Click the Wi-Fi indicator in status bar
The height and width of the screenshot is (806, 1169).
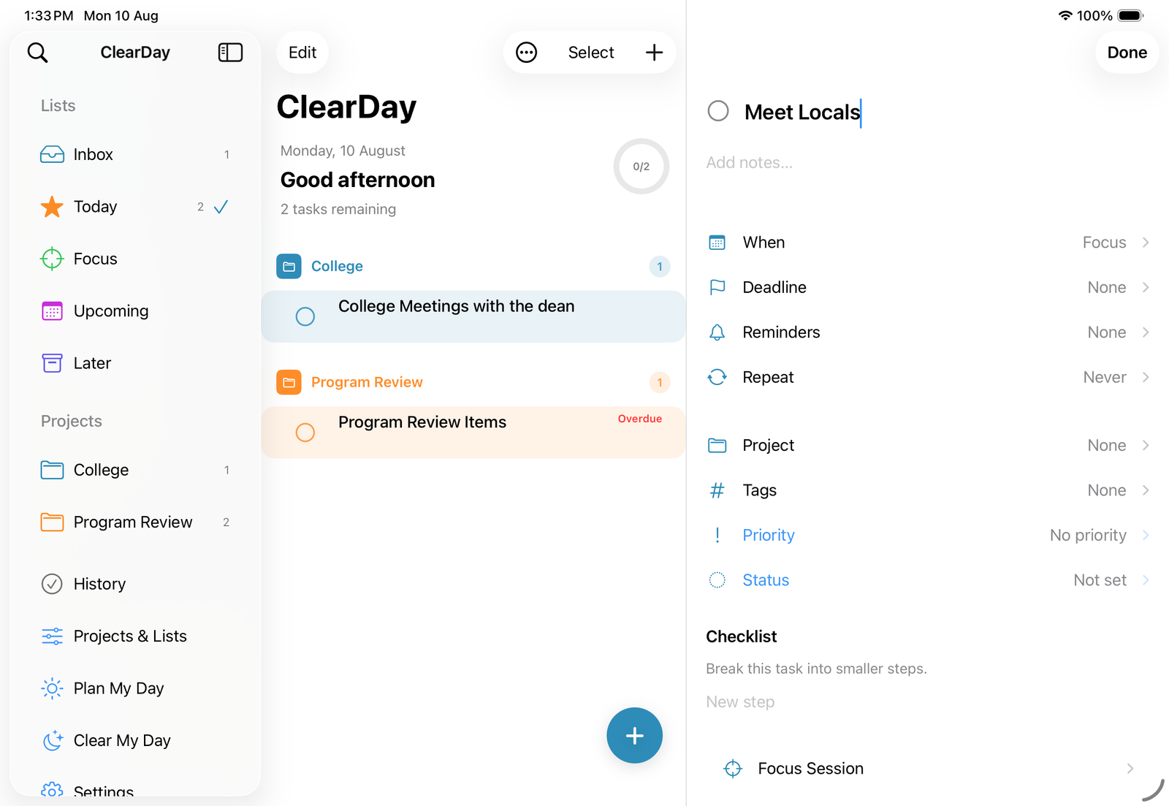1065,15
